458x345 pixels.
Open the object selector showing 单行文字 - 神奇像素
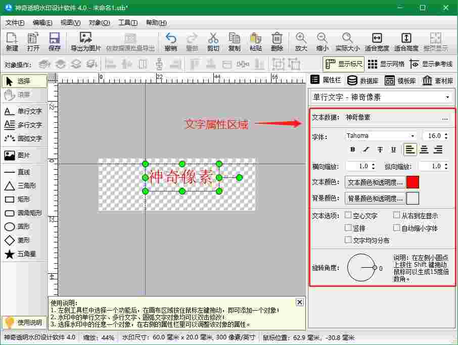coord(382,96)
